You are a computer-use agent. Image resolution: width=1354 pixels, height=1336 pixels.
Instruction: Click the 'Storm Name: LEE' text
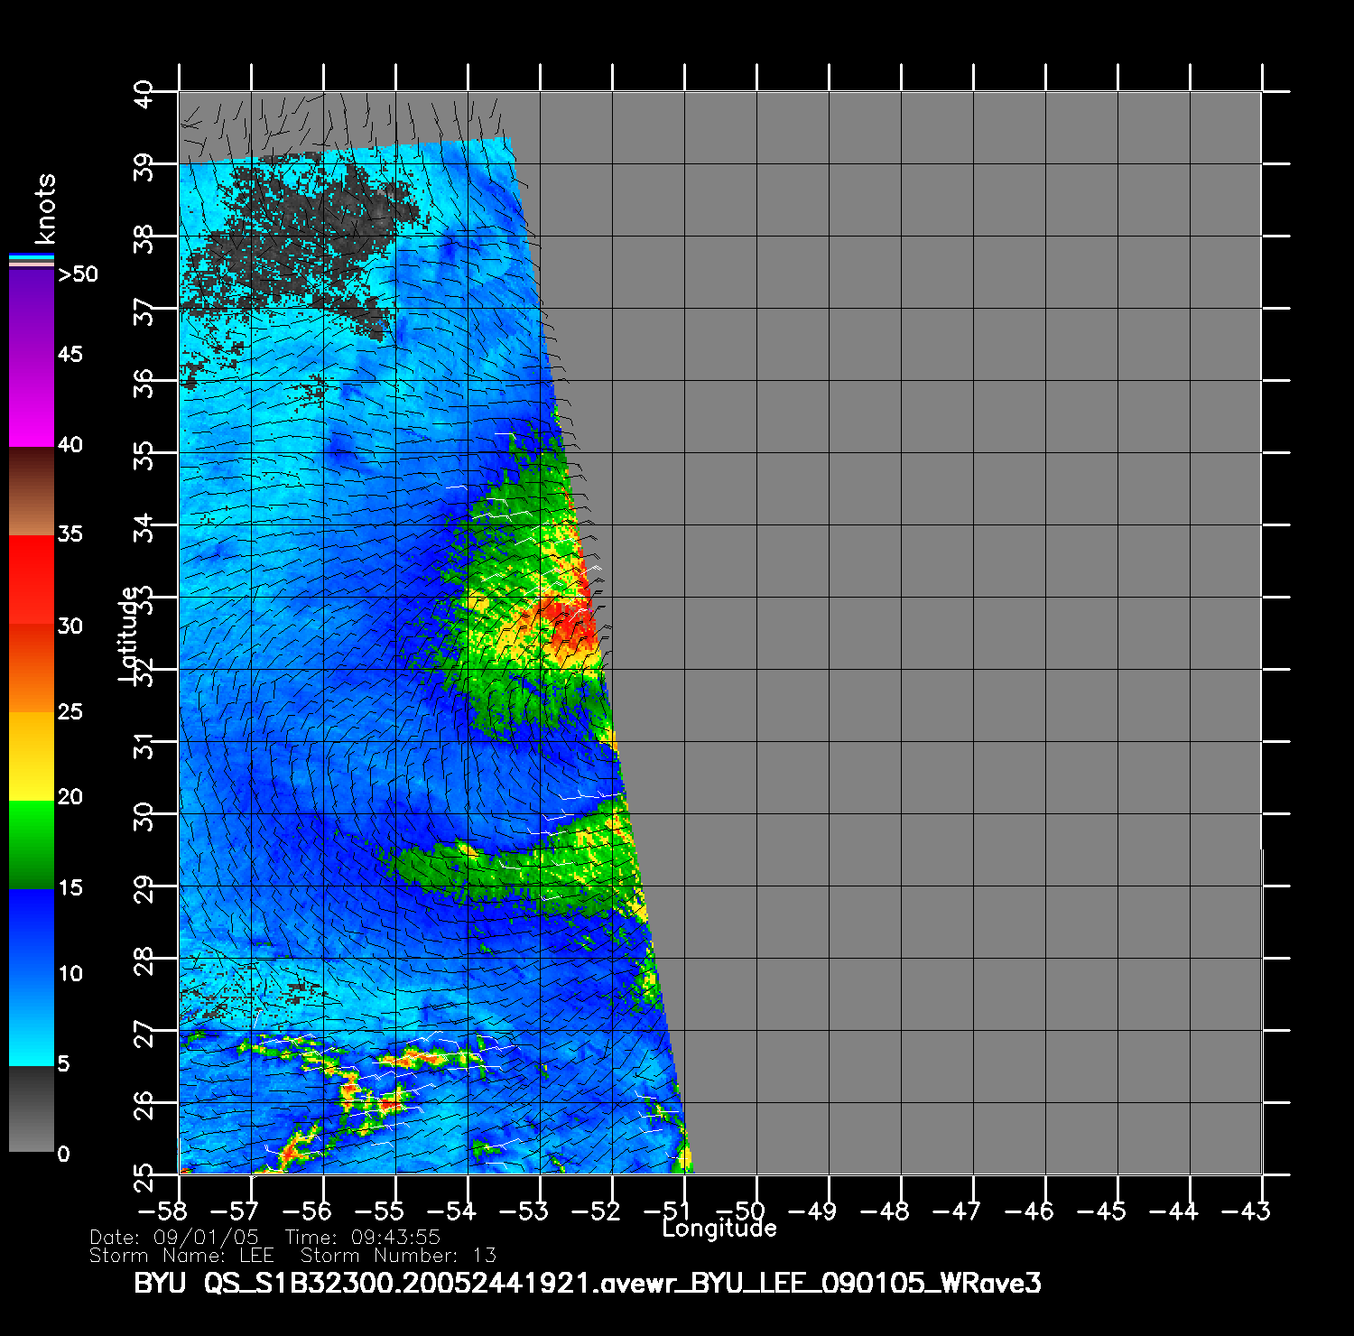(181, 1256)
